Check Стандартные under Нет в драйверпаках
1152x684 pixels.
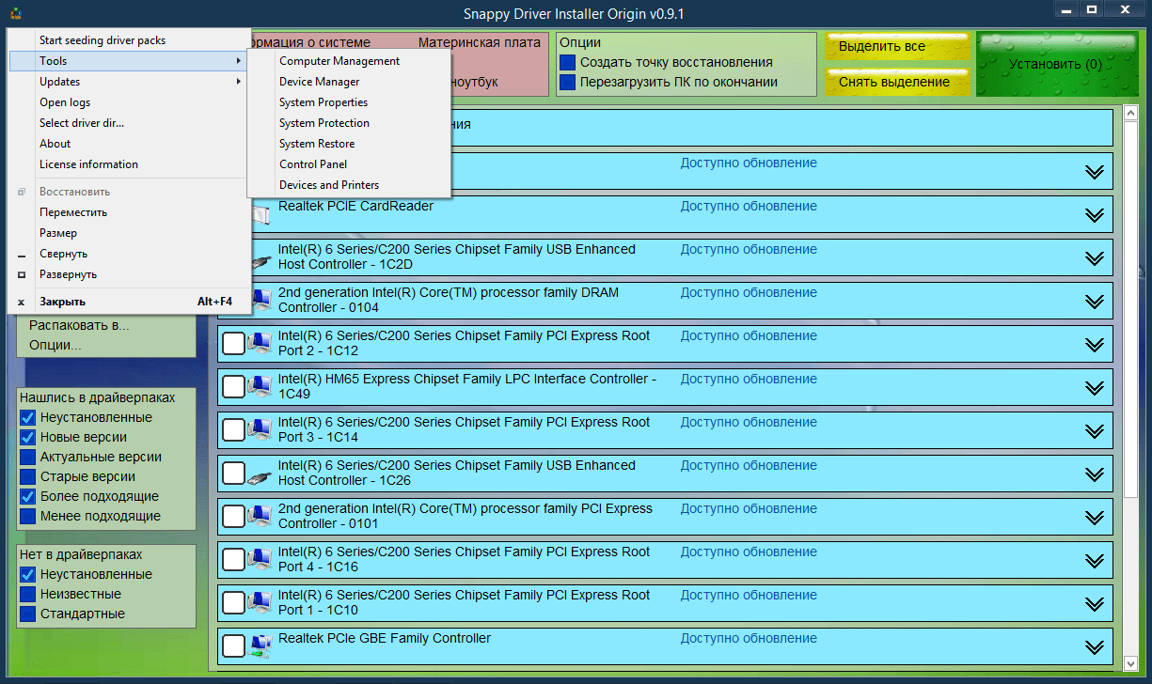27,614
